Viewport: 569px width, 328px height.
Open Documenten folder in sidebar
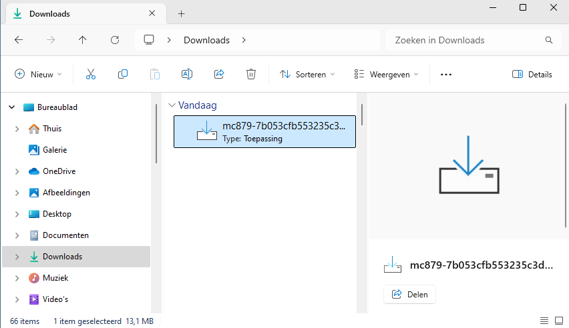[x=65, y=235]
